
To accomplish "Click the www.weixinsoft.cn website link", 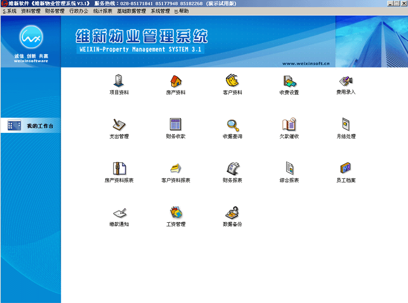I will click(x=306, y=63).
